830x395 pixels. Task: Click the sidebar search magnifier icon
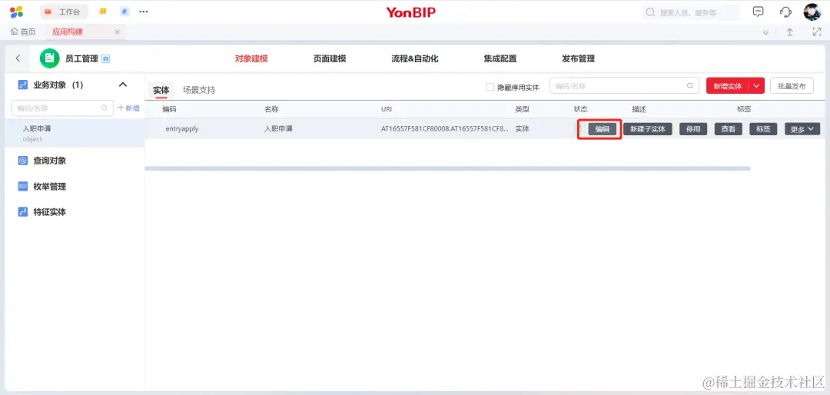[x=105, y=108]
